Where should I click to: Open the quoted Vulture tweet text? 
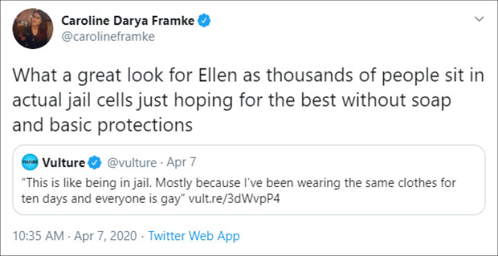point(239,191)
